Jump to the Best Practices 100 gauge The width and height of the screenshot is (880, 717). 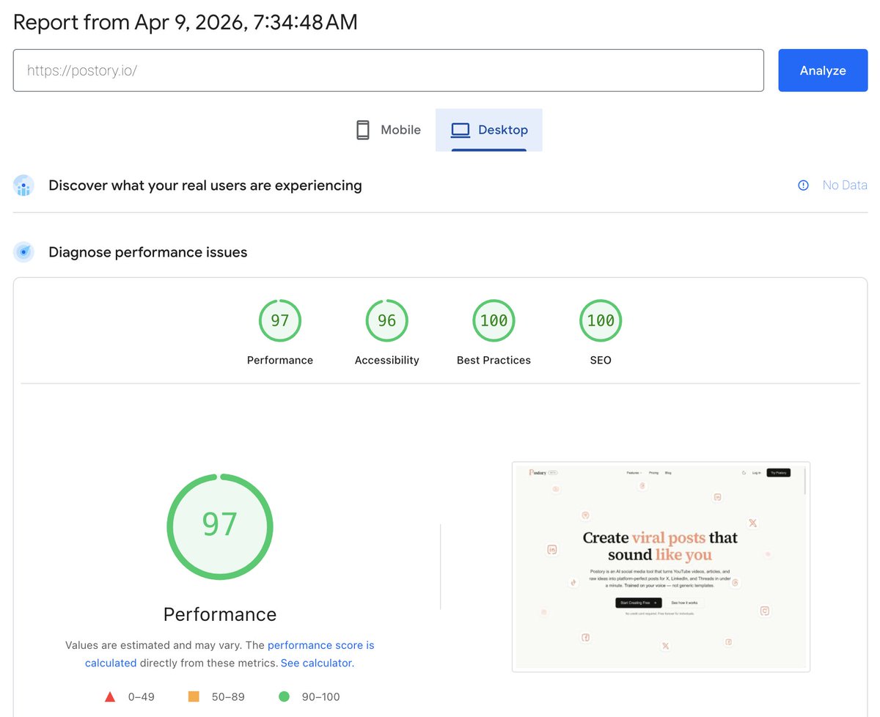click(494, 320)
